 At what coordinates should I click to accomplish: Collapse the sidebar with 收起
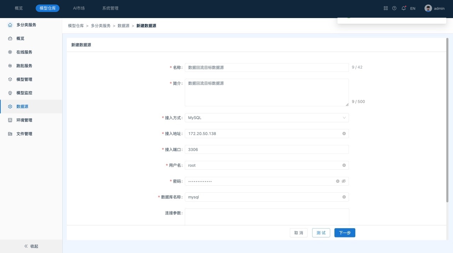tap(31, 246)
